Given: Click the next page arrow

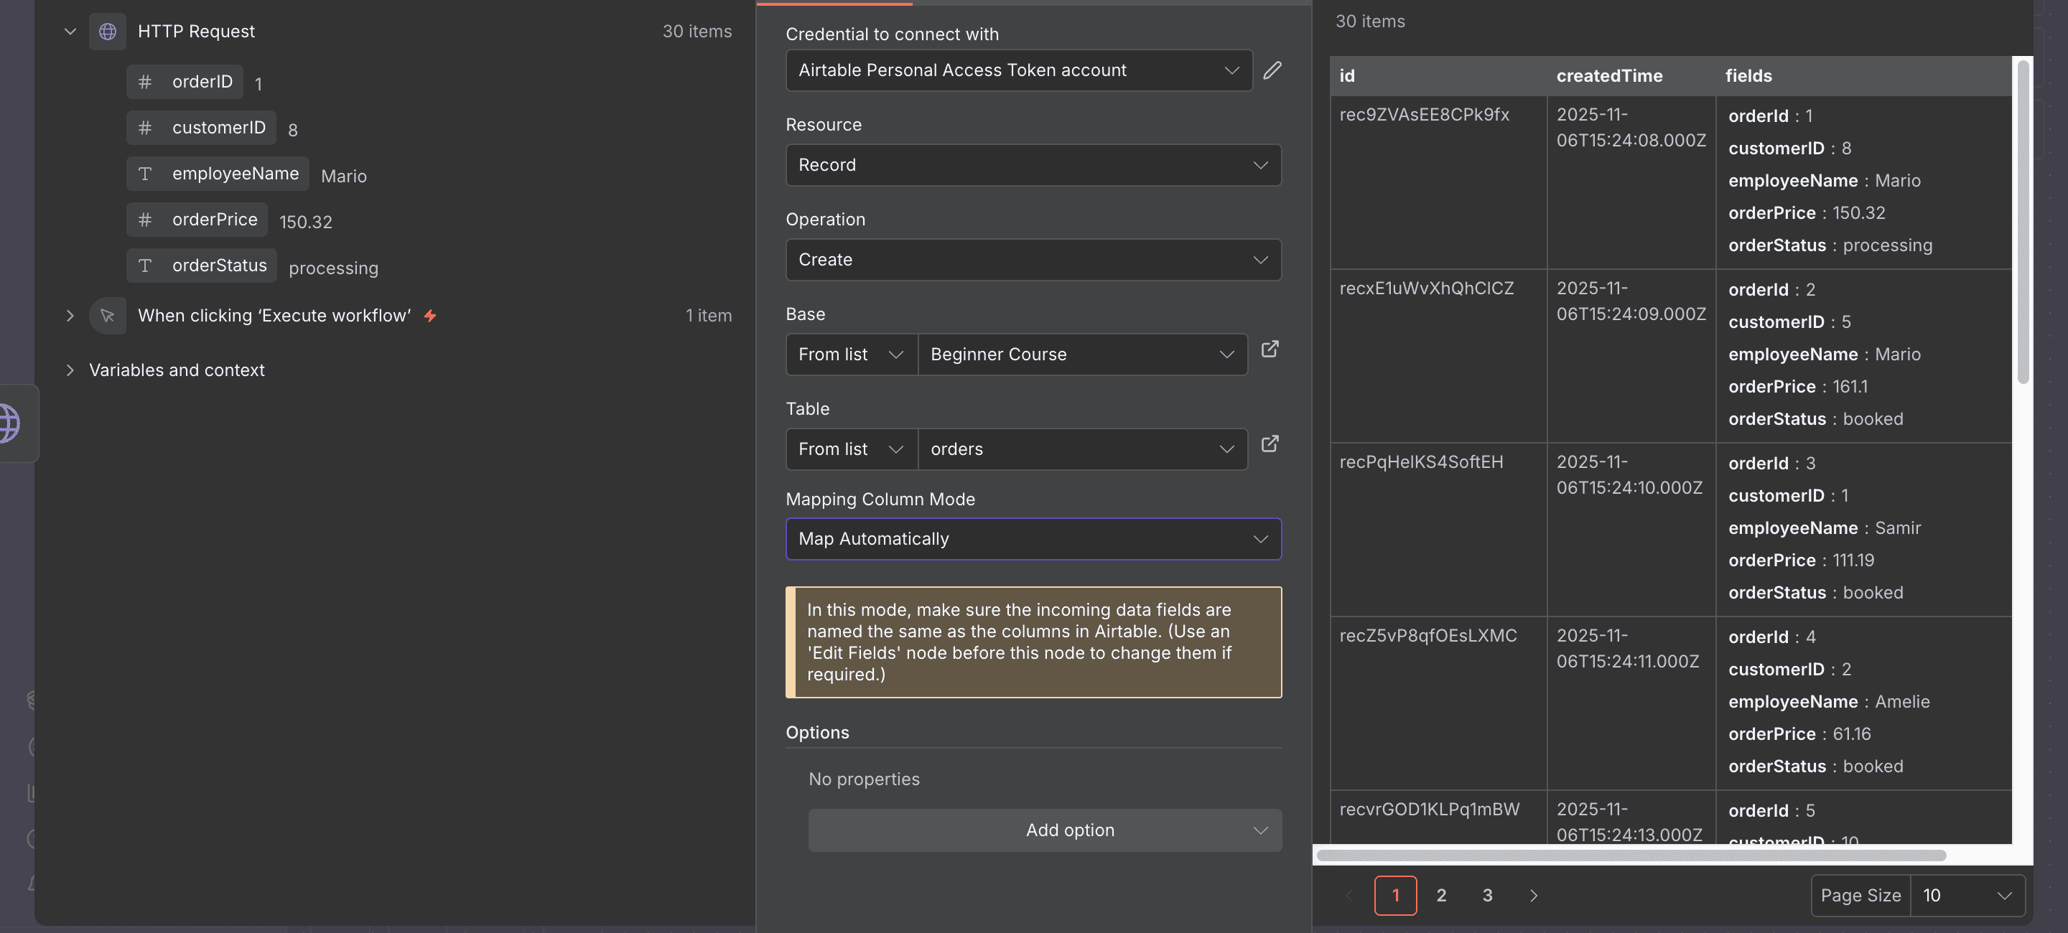Looking at the screenshot, I should pyautogui.click(x=1533, y=895).
